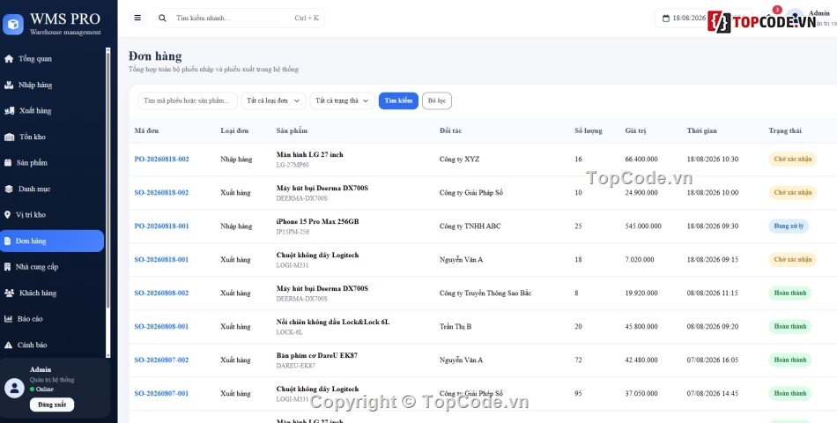The width and height of the screenshot is (837, 423).
Task: Expand the Tất cả loại đơn dropdown
Action: pyautogui.click(x=274, y=101)
